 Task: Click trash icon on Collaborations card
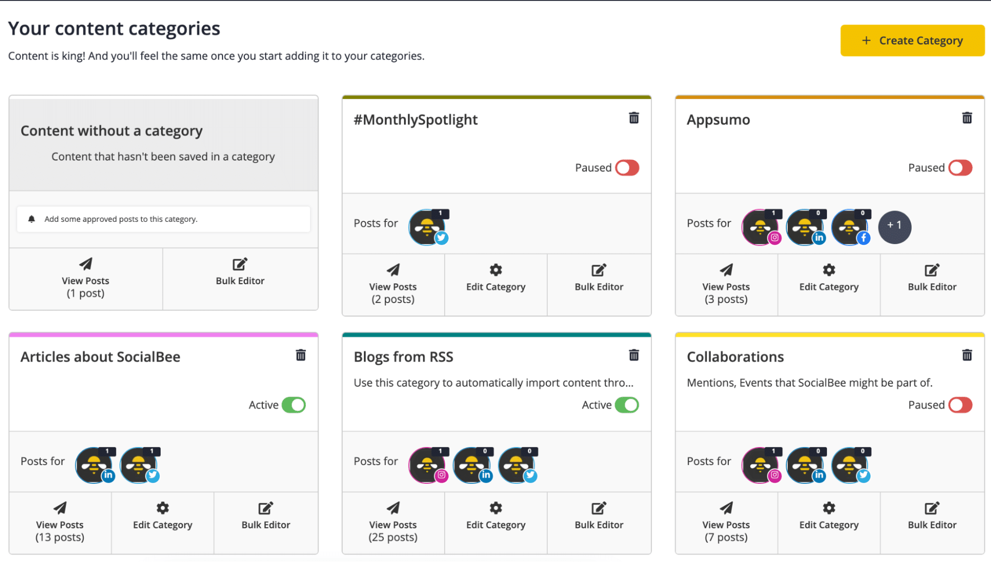[967, 355]
